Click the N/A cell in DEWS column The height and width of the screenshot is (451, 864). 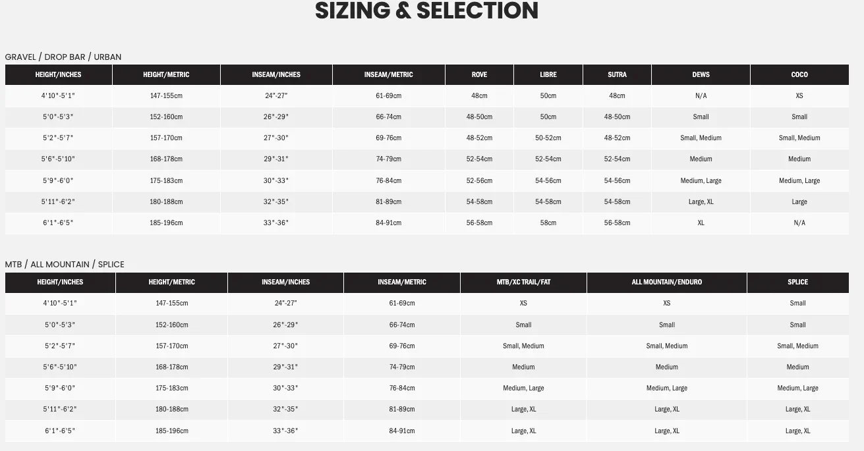click(701, 96)
